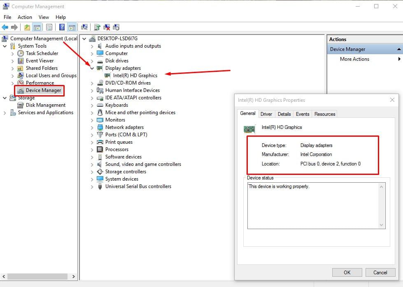Click the blue Help question mark icon
The image size is (403, 287).
point(62,28)
